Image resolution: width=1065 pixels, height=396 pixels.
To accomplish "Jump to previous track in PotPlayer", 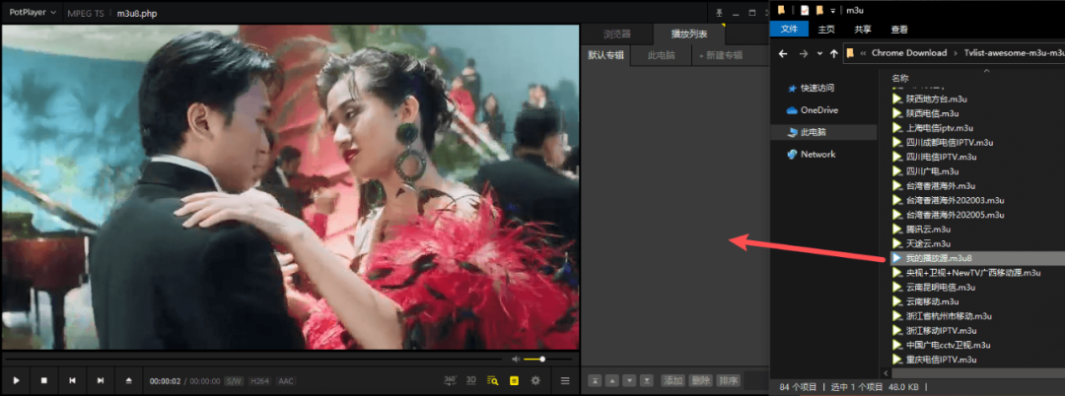I will [72, 380].
